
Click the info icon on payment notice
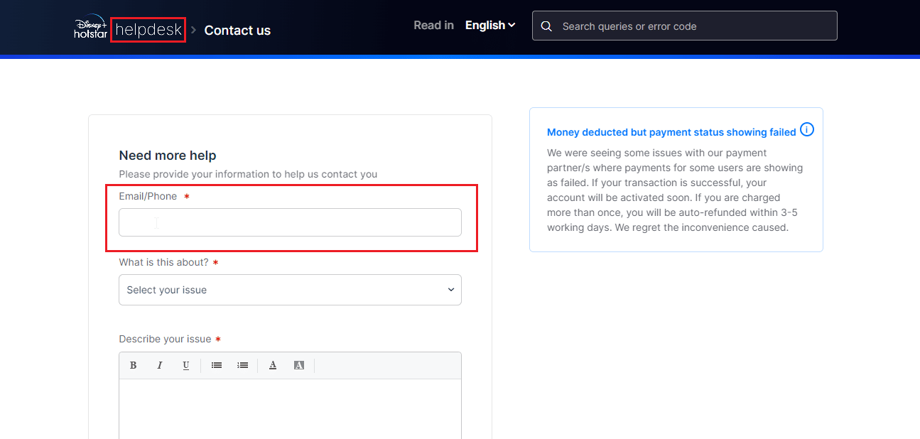click(807, 130)
